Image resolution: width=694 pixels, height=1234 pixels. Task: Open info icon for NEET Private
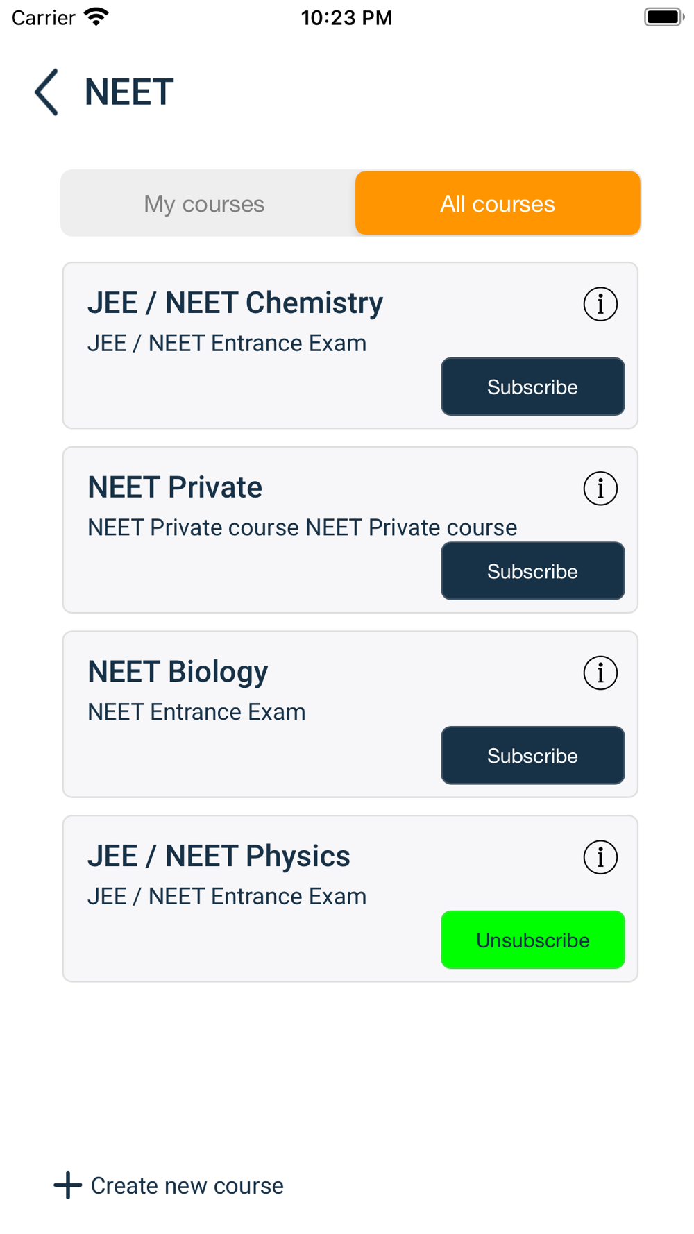point(600,489)
